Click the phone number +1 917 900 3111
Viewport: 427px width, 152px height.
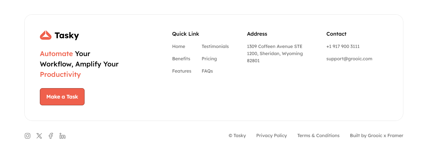point(343,46)
